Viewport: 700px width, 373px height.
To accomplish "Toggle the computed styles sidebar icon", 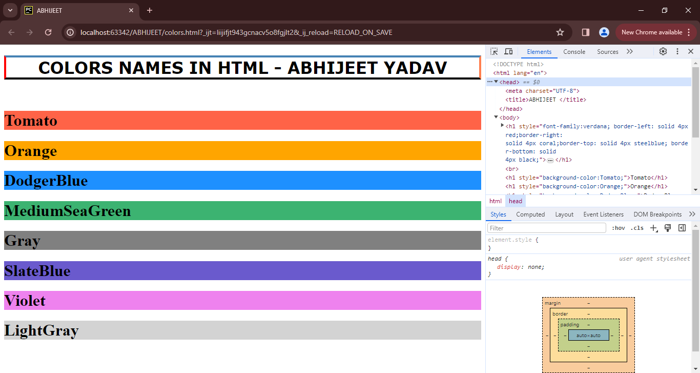I will pyautogui.click(x=682, y=228).
